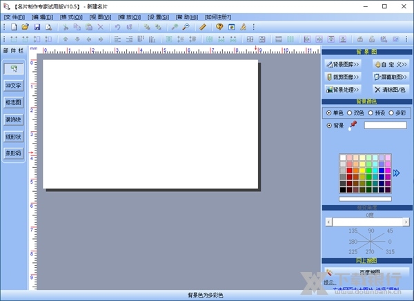Viewport: 414px width, 301px height.
Task: Click the move right arrow icon
Action: pyautogui.click(x=101, y=39)
